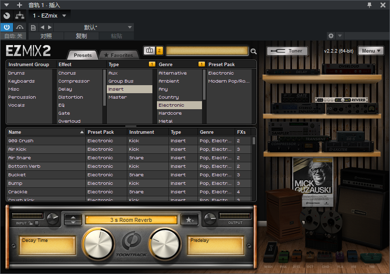Expand the window menu triangle
Screen dimensions: 390x274
[x=6, y=5]
